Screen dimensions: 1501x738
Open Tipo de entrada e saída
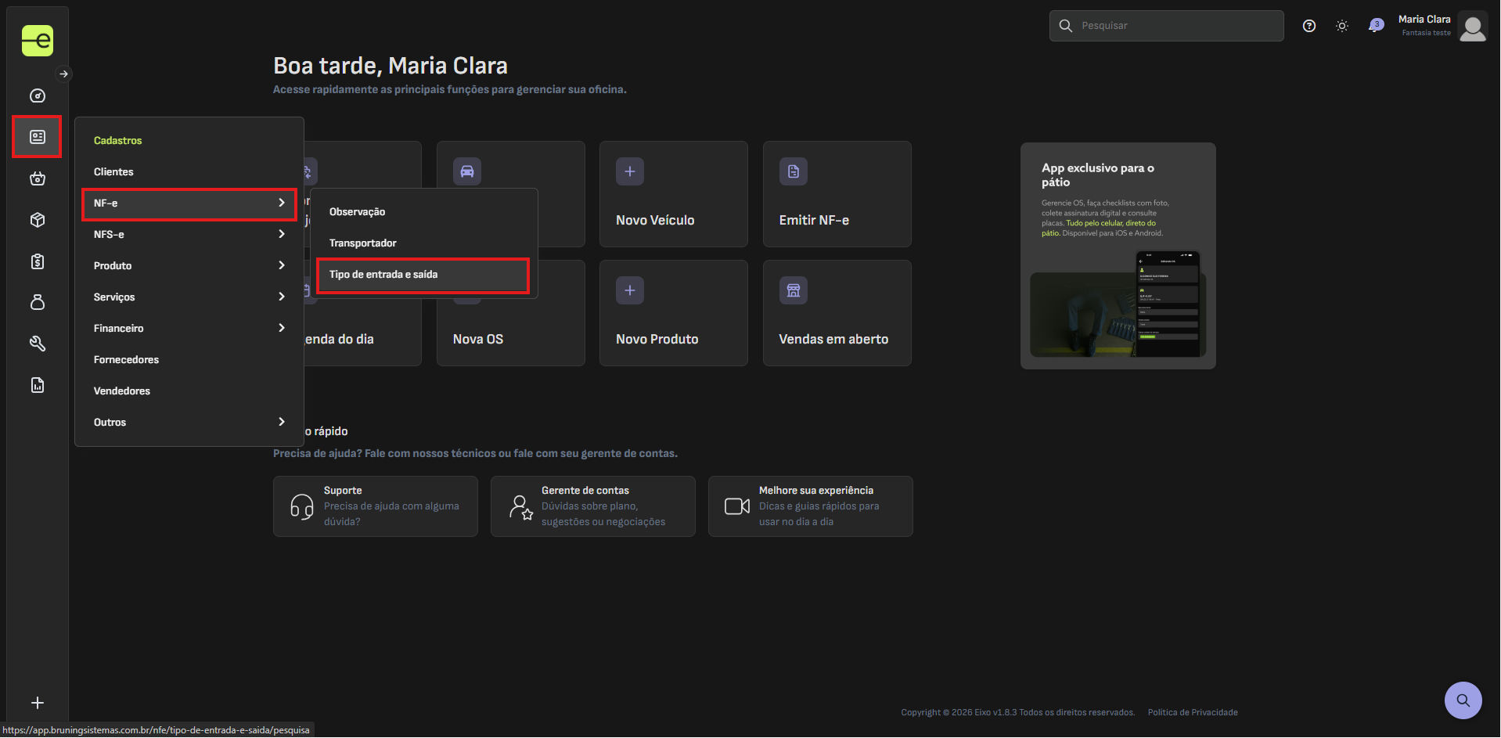[423, 275]
